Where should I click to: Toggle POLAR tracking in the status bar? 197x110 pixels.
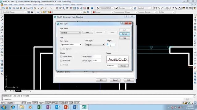click(42, 103)
